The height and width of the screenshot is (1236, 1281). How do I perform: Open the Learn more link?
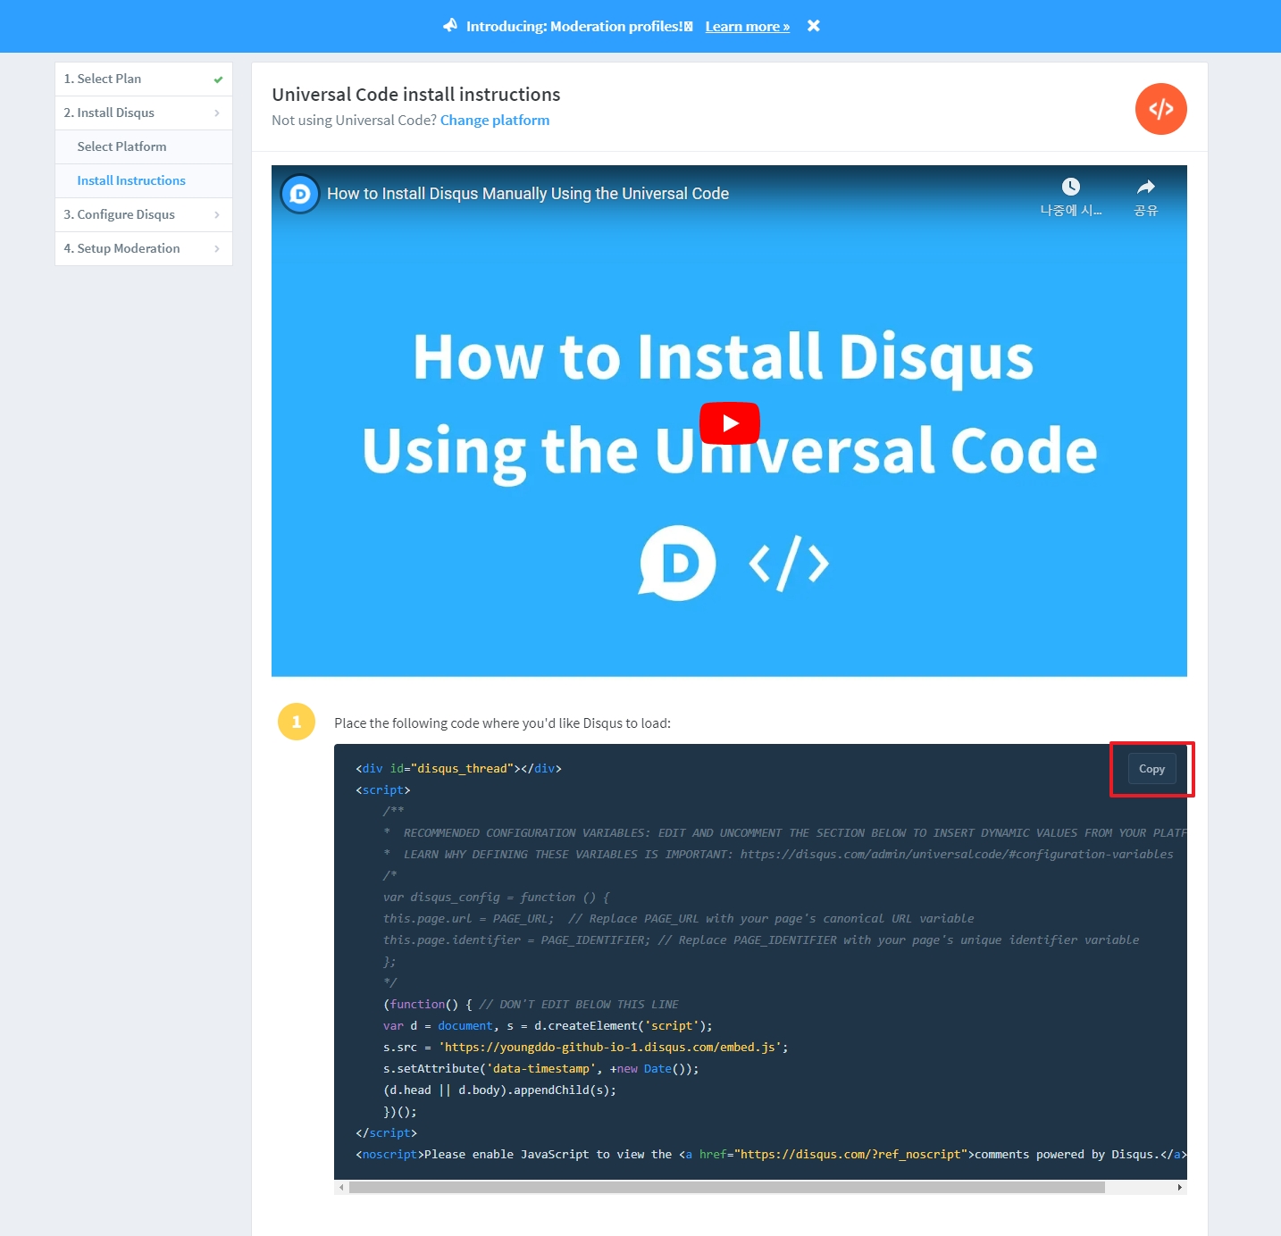click(x=747, y=27)
